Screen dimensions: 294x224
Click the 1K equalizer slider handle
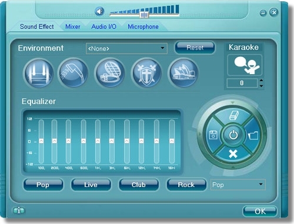(x=98, y=141)
